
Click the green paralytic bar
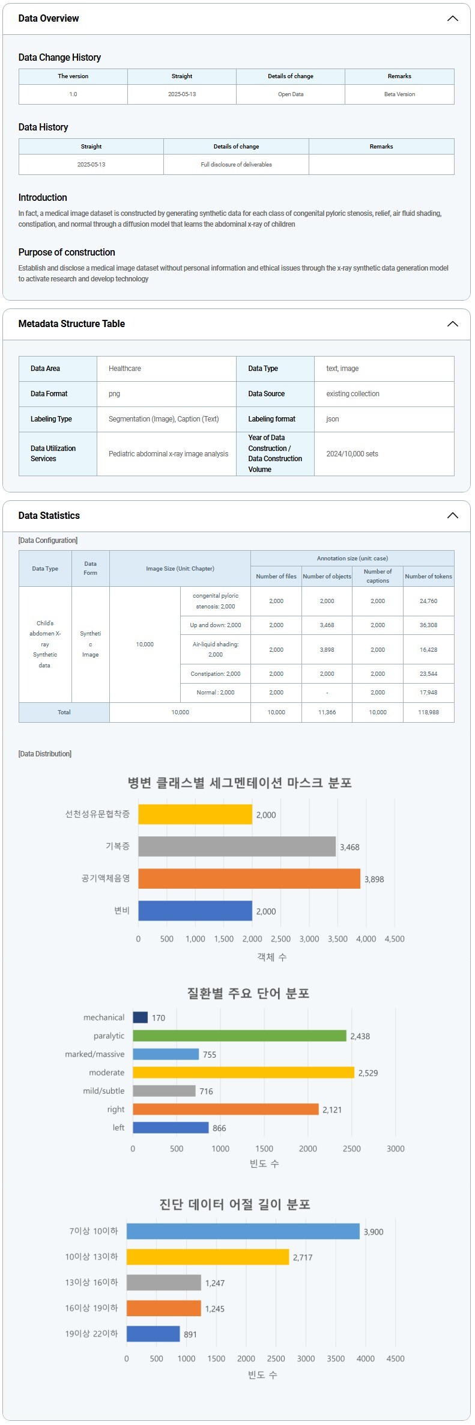click(239, 1035)
